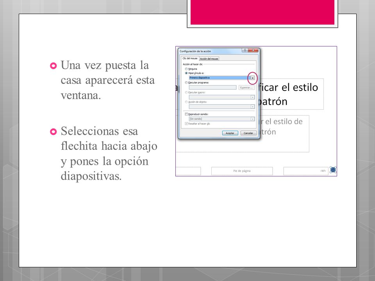The height and width of the screenshot is (281, 375).
Task: Switch to the Acción del mouse tab
Action: pos(209,59)
